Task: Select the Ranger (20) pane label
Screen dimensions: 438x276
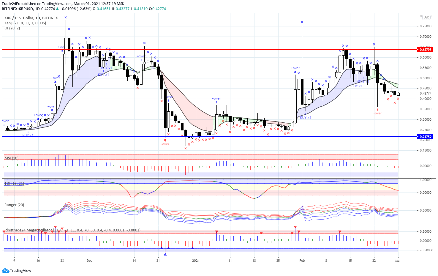Action: pyautogui.click(x=14, y=205)
